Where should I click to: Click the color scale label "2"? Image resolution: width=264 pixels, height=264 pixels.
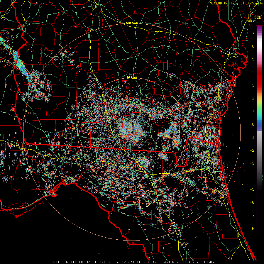click(253, 98)
